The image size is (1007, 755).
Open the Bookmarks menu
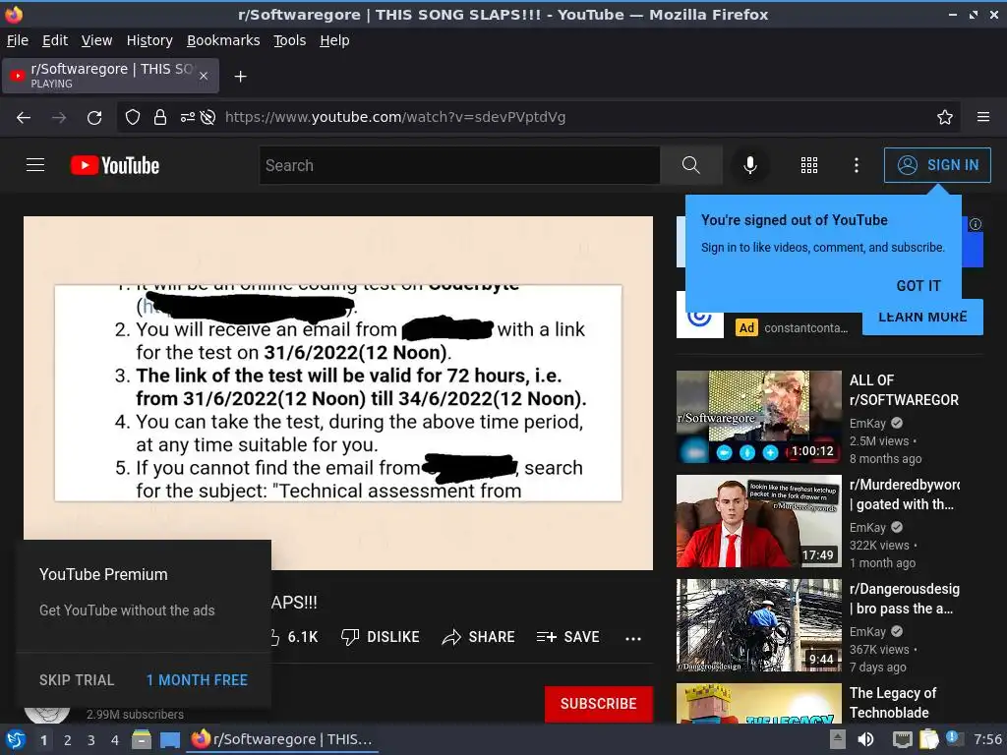tap(223, 40)
